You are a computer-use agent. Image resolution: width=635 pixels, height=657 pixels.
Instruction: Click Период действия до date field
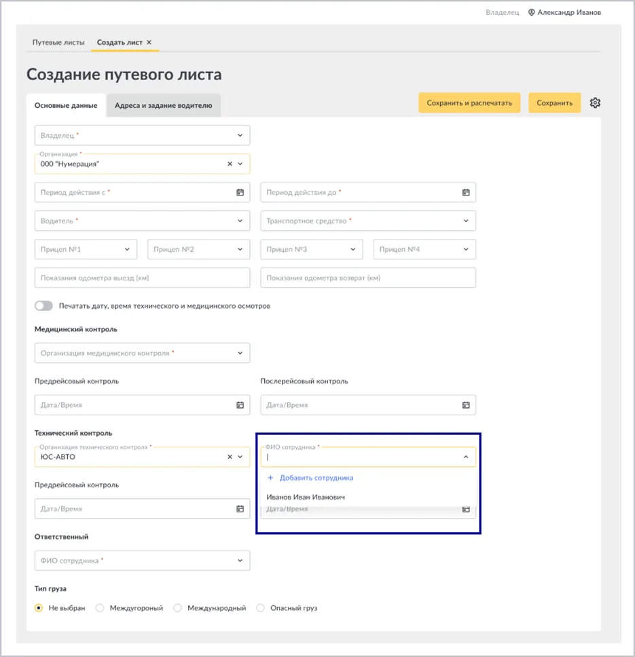point(368,192)
